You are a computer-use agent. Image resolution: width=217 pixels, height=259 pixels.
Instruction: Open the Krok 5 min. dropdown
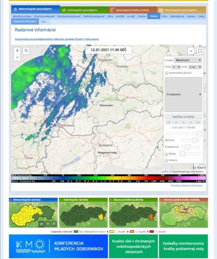(x=195, y=67)
